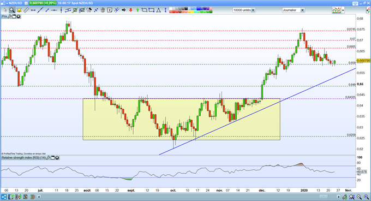
Task: Click the bottom-right zoom out magnifier
Action: click(359, 197)
